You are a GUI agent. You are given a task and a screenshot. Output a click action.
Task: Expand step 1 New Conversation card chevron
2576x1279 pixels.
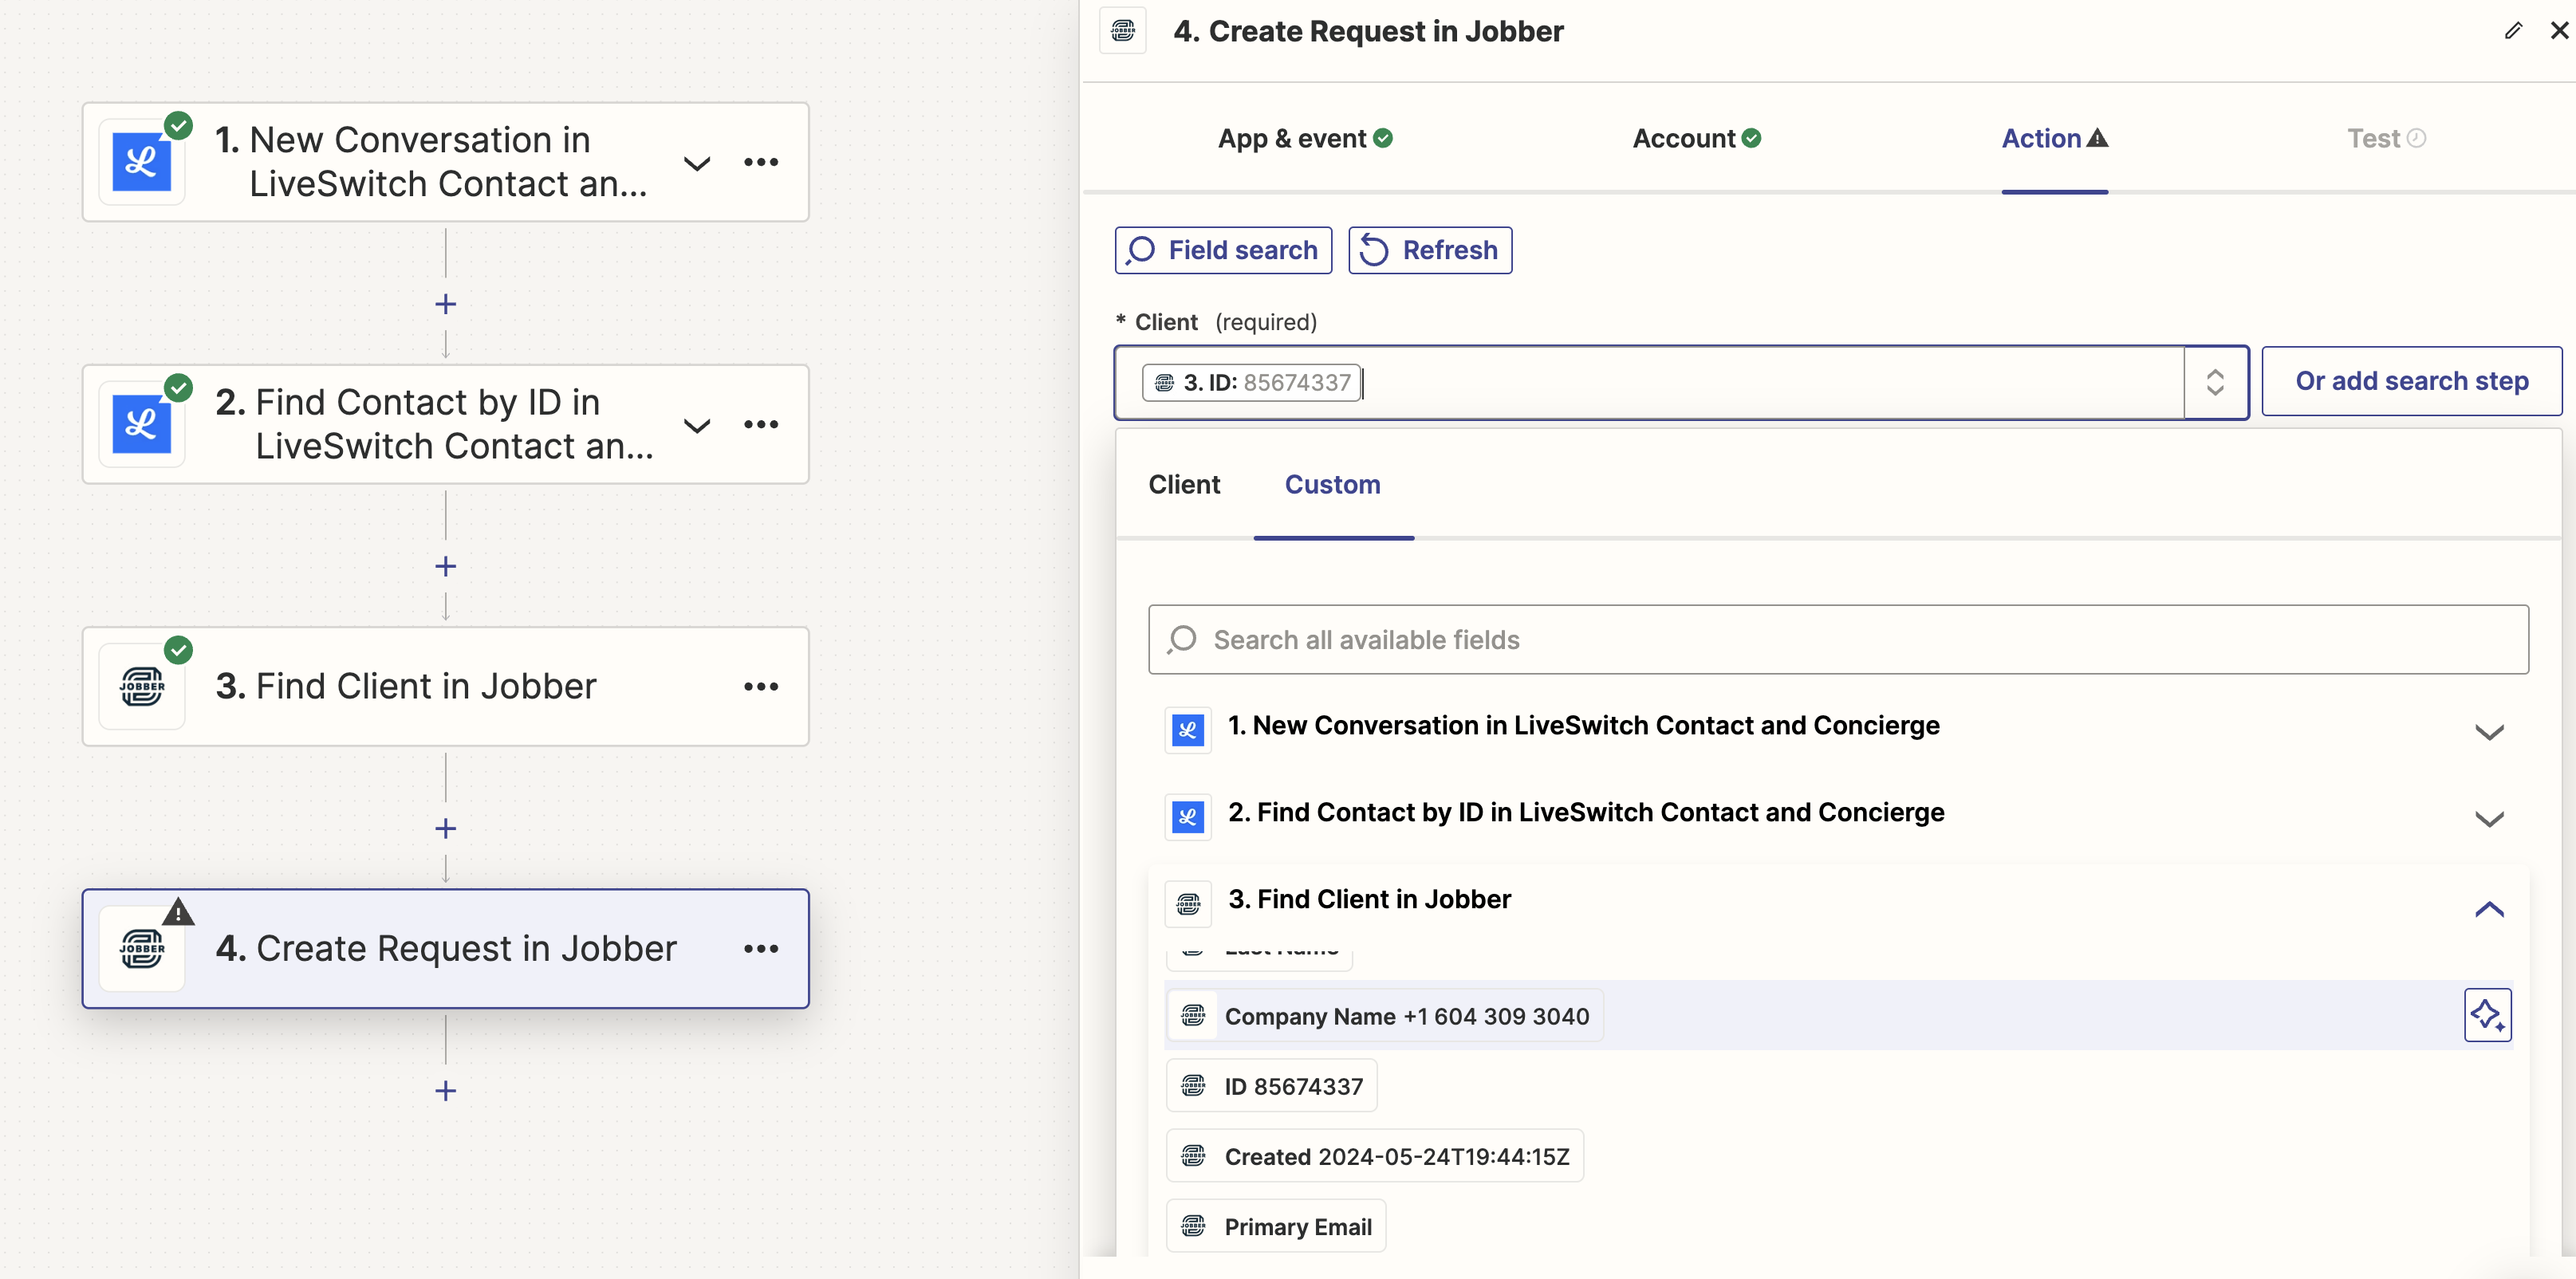click(x=697, y=163)
